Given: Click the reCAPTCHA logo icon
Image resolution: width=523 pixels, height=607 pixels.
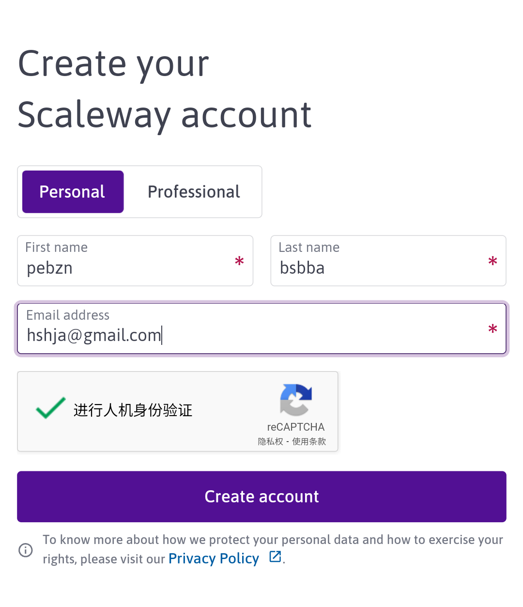Looking at the screenshot, I should [x=296, y=400].
